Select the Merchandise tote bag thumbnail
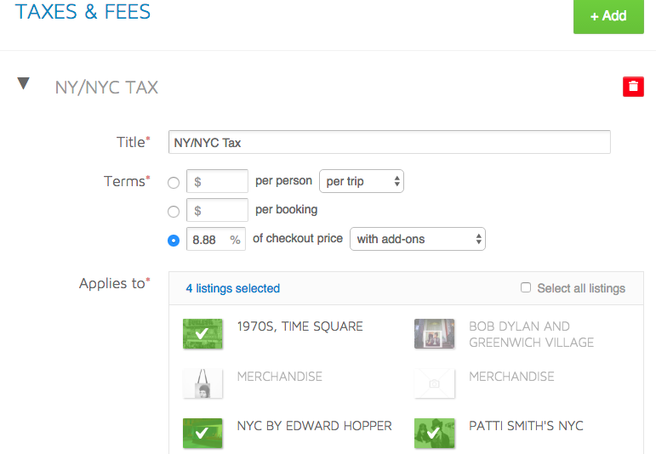 coord(203,383)
